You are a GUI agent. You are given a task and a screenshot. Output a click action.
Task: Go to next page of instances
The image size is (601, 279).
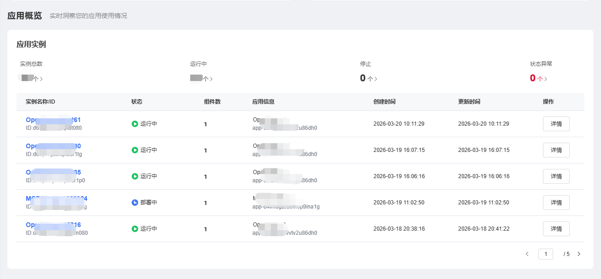(x=579, y=254)
